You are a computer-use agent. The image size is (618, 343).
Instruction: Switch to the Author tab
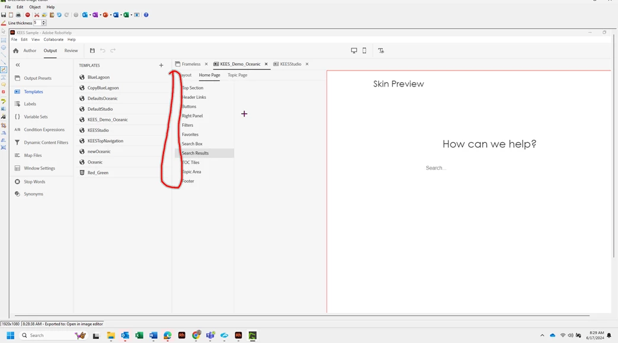click(30, 50)
